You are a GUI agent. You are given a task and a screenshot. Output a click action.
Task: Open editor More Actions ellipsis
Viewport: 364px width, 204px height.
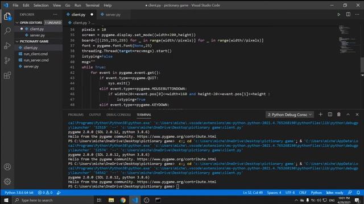tap(357, 14)
